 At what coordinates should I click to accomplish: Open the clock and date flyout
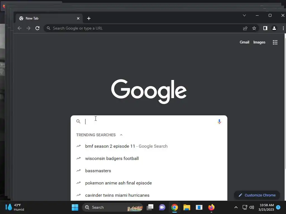pyautogui.click(x=266, y=207)
